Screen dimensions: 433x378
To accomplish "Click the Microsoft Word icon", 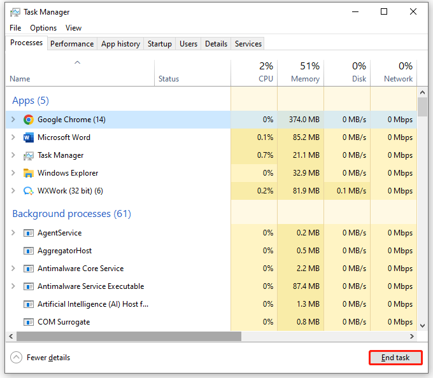I will [x=28, y=137].
